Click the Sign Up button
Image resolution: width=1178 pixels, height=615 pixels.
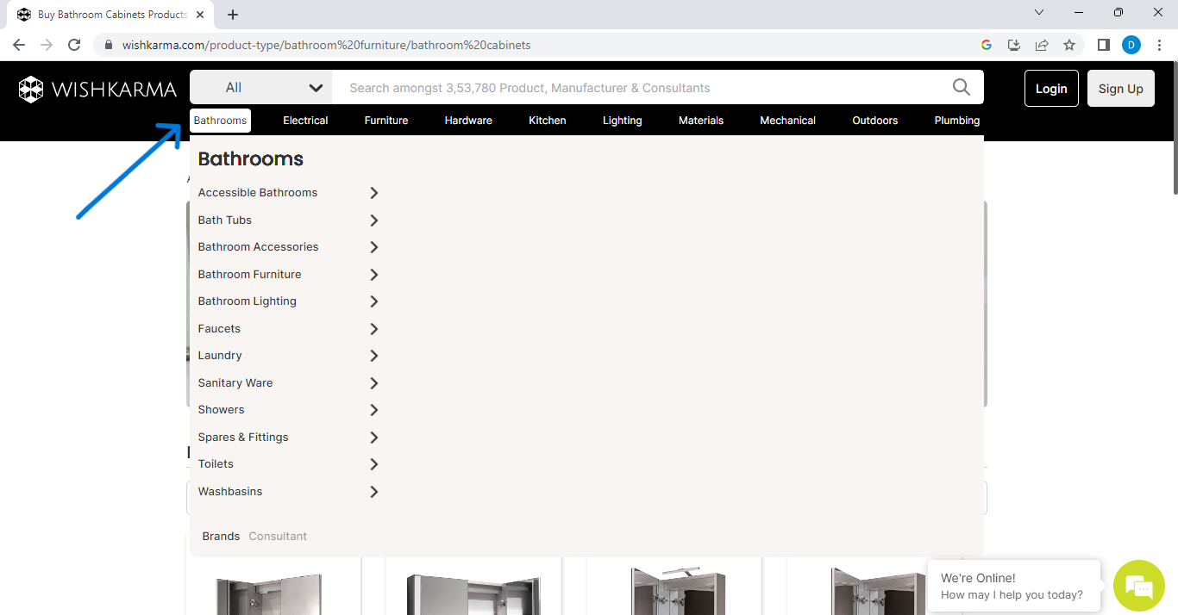coord(1120,89)
